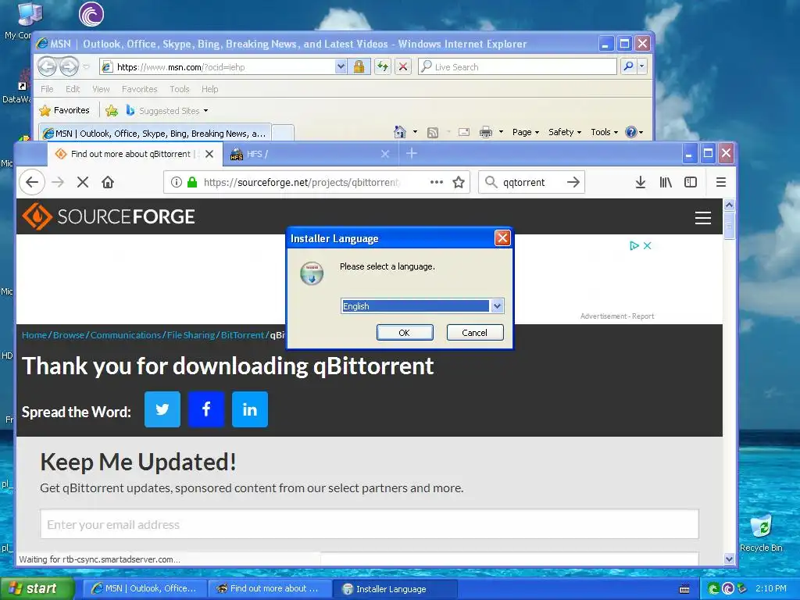The width and height of the screenshot is (800, 600).
Task: Open Help menu in Internet Explorer
Action: click(209, 89)
